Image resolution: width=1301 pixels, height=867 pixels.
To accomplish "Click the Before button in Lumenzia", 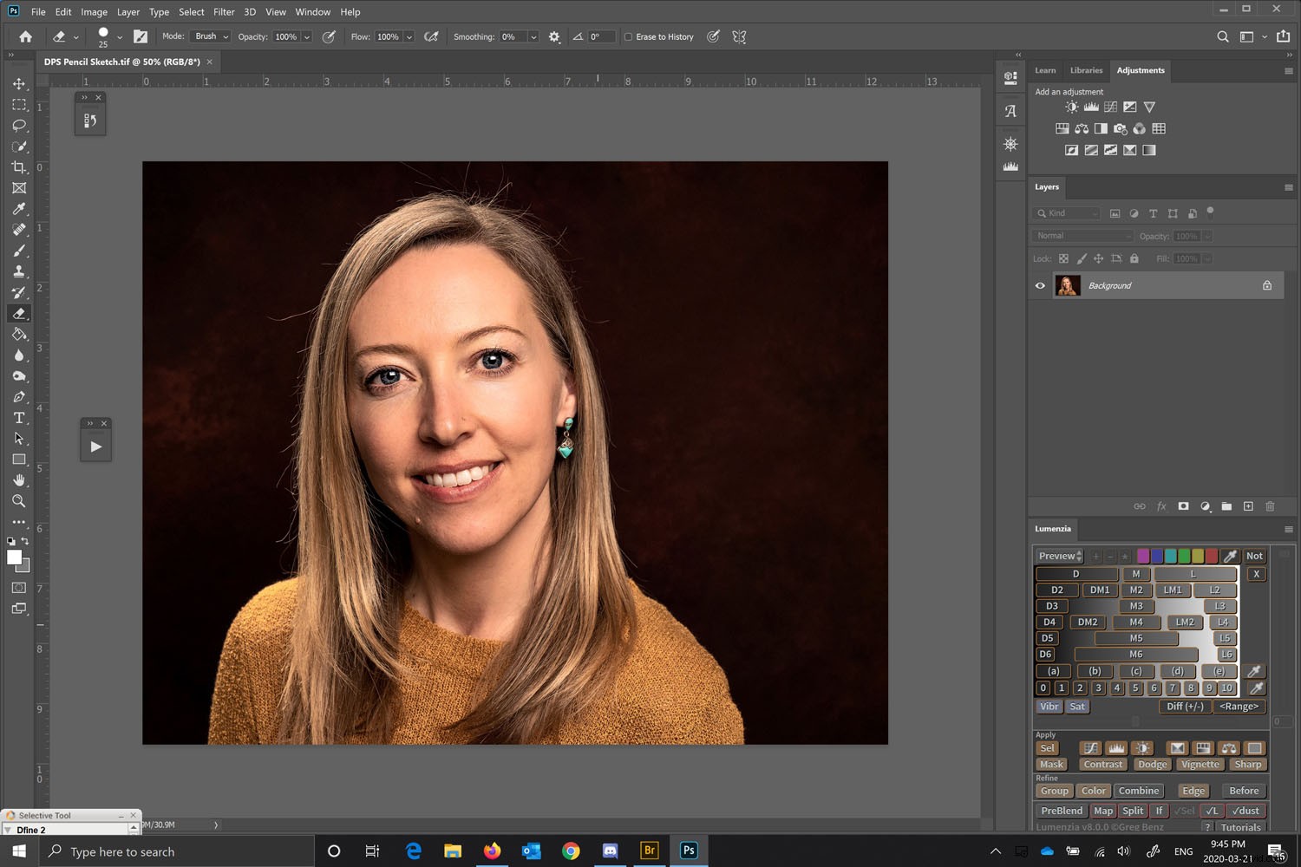I will pyautogui.click(x=1244, y=790).
